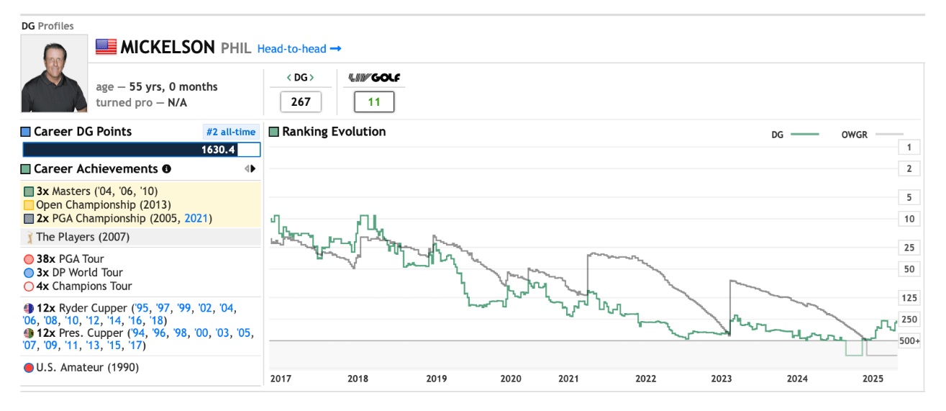The height and width of the screenshot is (411, 946).
Task: Open the Head-to-head comparison link
Action: 299,49
